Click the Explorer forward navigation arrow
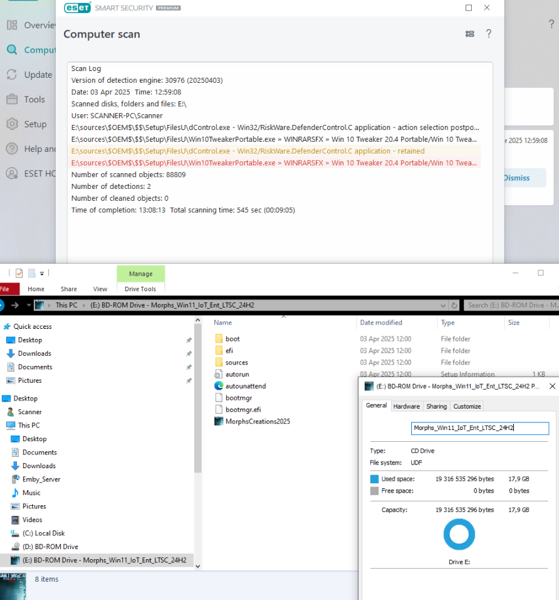Image resolution: width=559 pixels, height=600 pixels. (15, 305)
